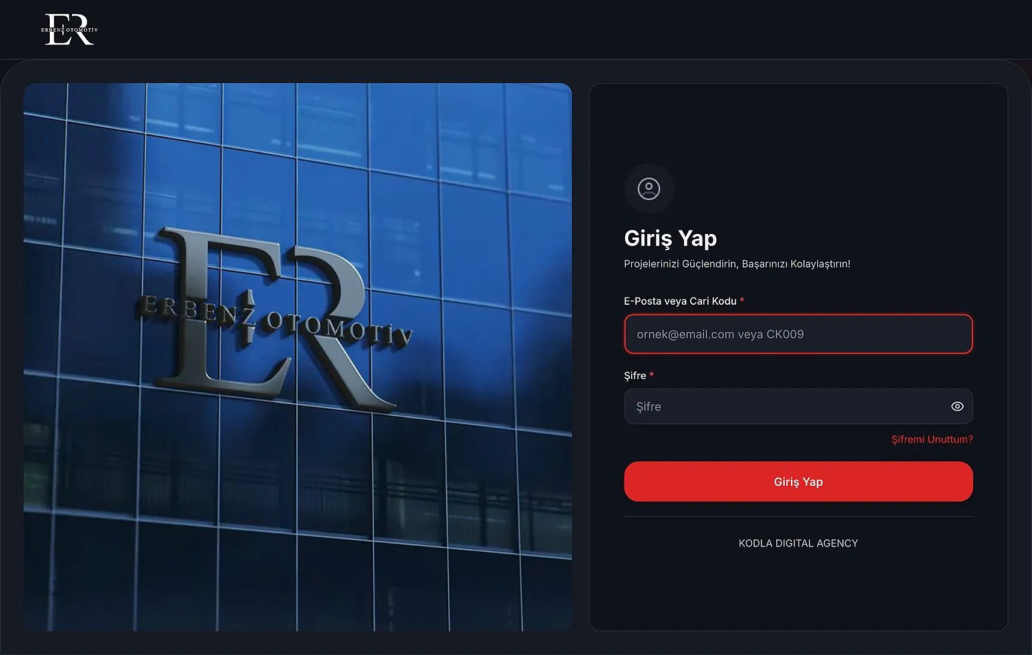Submit with the red Giriş Yap button
This screenshot has height=655, width=1032.
(x=798, y=482)
